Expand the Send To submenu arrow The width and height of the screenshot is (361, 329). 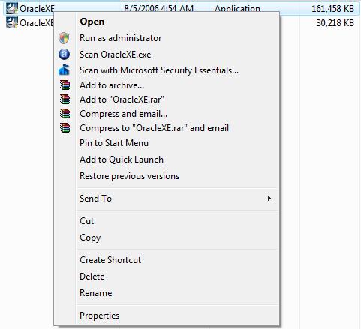[269, 199]
